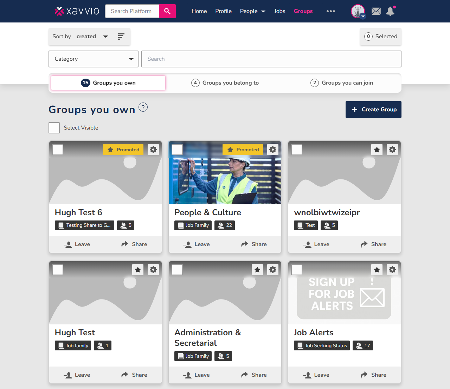The width and height of the screenshot is (450, 389).
Task: Switch to Groups you can join tab
Action: [342, 83]
